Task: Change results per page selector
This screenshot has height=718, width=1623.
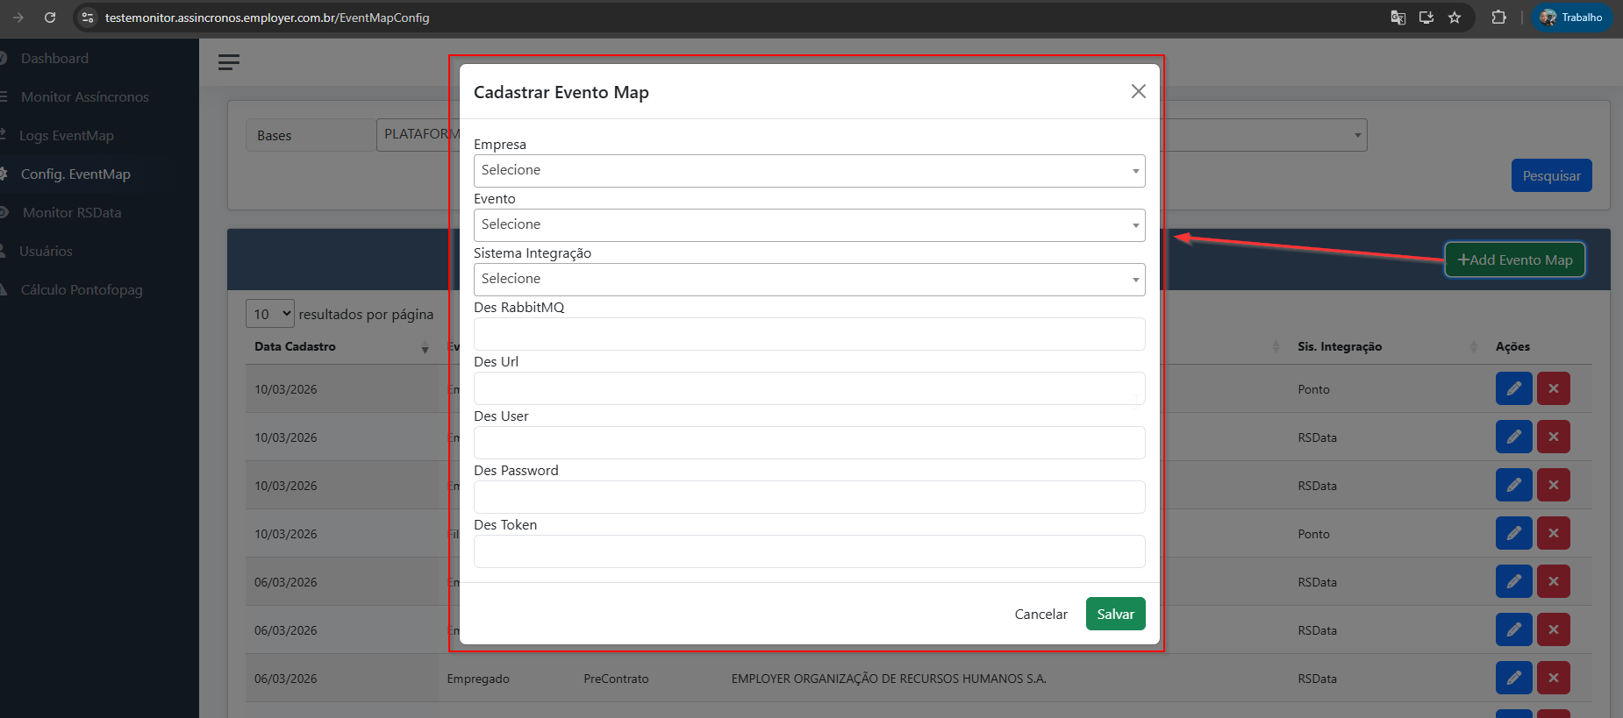Action: 269,314
